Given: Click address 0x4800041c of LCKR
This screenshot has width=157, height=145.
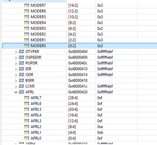Looking at the screenshot, I should pos(78,86).
